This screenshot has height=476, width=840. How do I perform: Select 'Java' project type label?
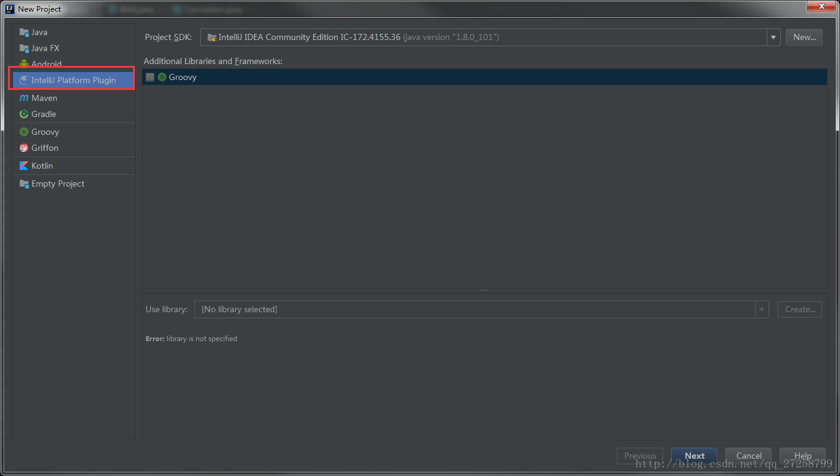[39, 32]
